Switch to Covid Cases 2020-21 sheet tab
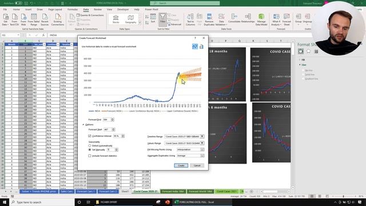The image size is (366, 206). [x=145, y=191]
